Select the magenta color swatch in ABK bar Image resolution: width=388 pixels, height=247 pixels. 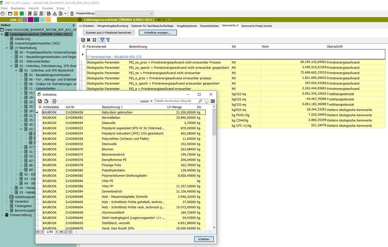coord(30,20)
